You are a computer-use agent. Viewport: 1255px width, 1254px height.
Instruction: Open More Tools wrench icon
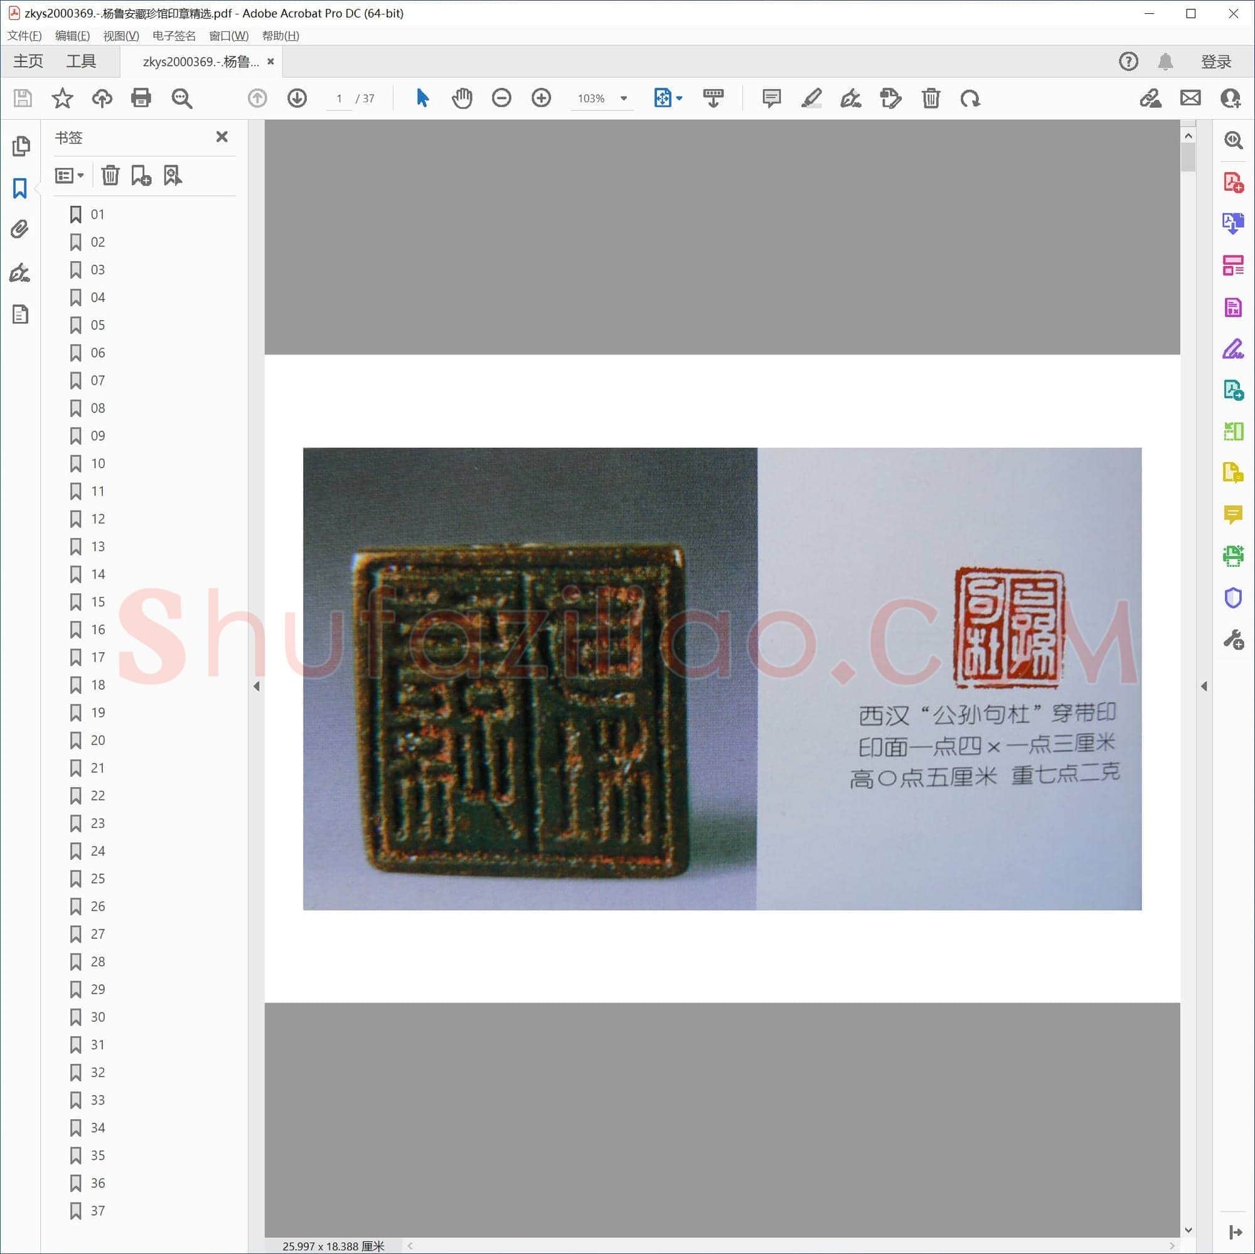point(1233,640)
